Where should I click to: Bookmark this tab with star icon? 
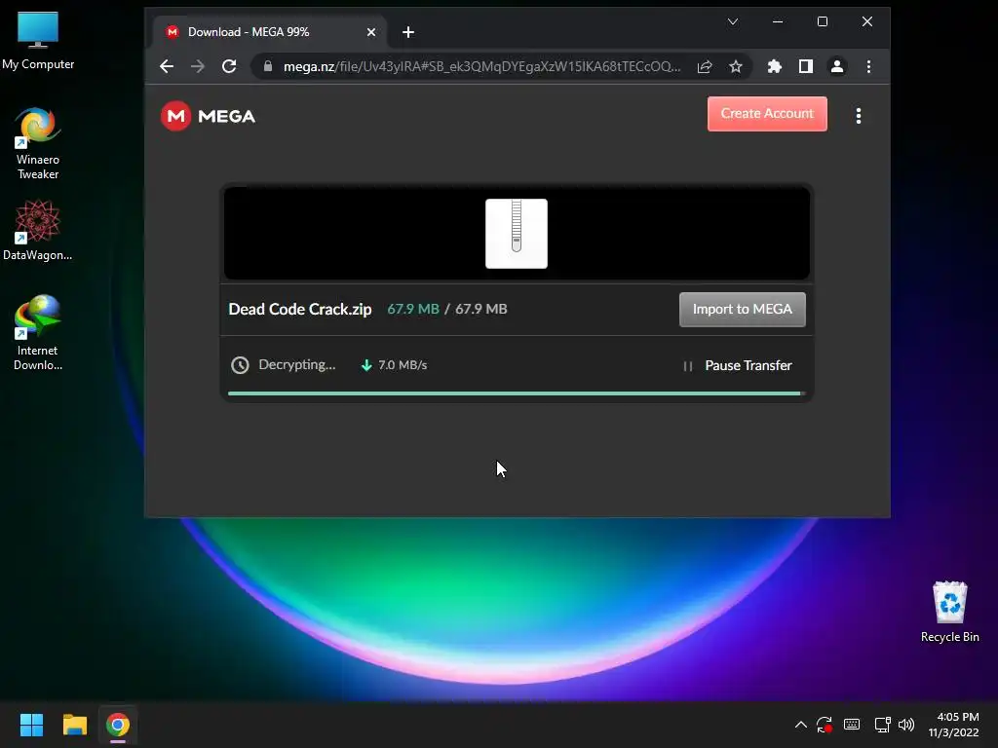pos(736,66)
